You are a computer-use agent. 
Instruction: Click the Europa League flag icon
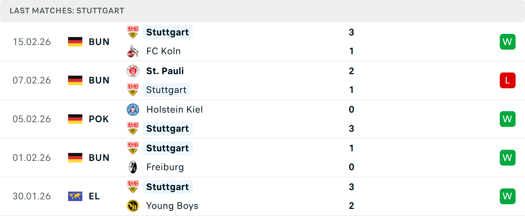(x=75, y=196)
